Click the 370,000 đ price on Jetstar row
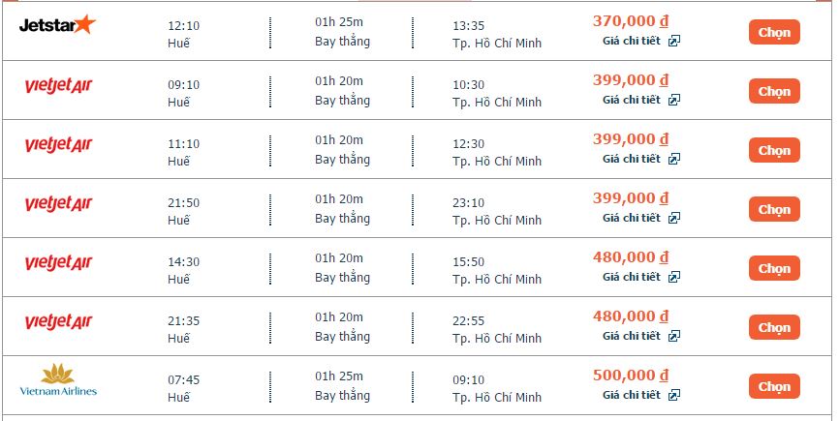The width and height of the screenshot is (840, 421). pos(631,21)
